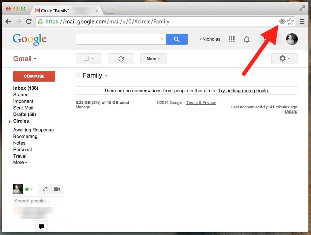Open the Travel label

tap(20, 156)
